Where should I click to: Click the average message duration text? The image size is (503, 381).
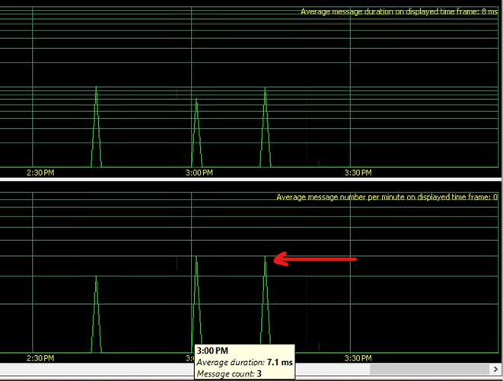click(x=399, y=11)
